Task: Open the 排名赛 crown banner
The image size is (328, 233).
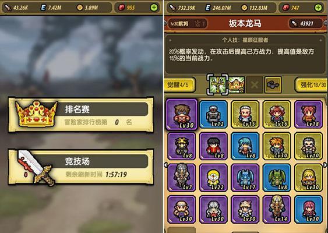Action: [x=81, y=114]
